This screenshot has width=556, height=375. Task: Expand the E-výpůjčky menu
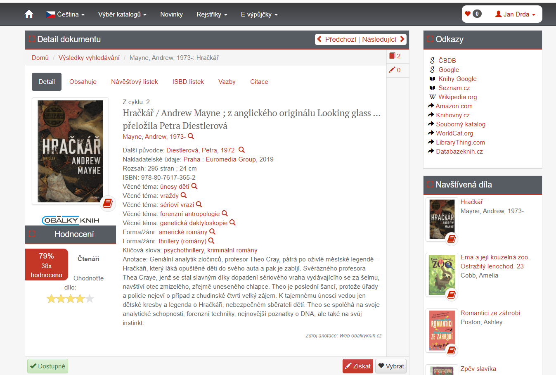point(259,14)
